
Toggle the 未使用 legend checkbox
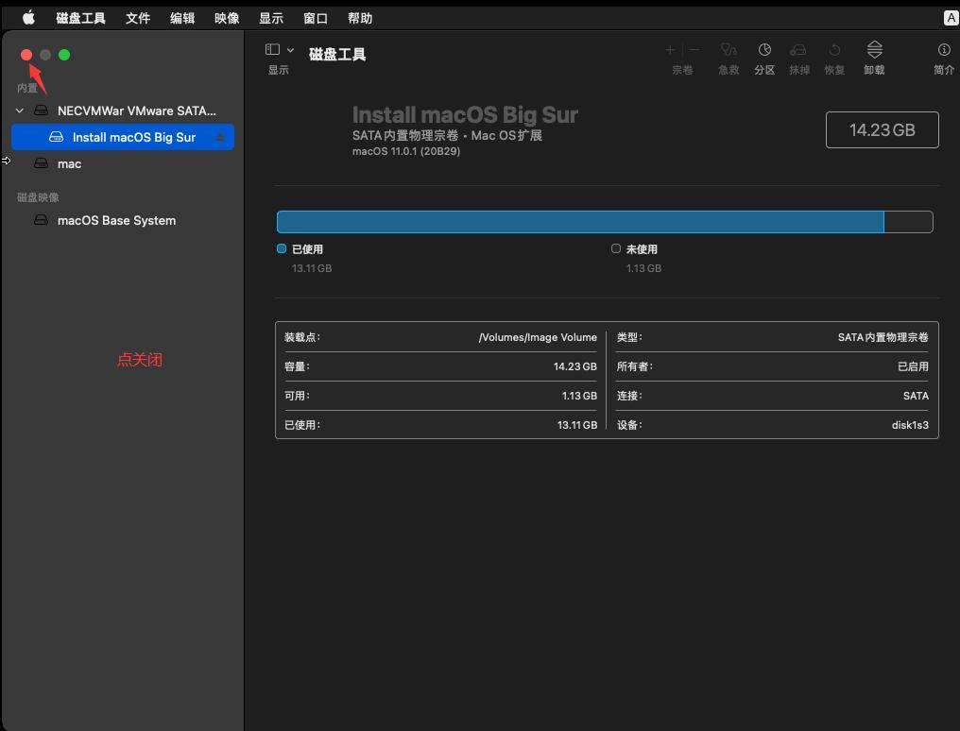(615, 248)
